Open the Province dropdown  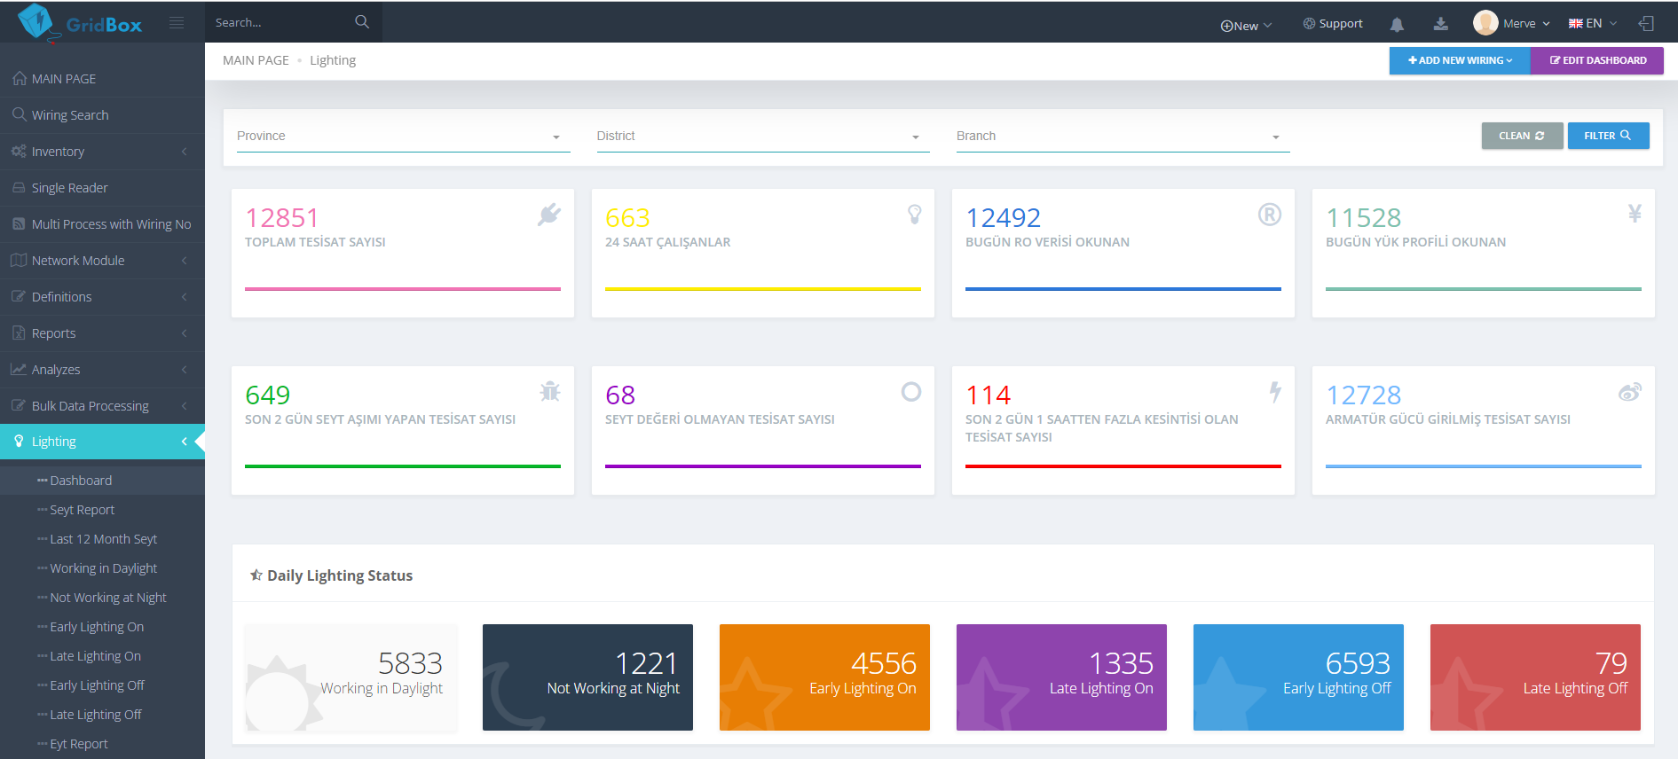pos(403,137)
